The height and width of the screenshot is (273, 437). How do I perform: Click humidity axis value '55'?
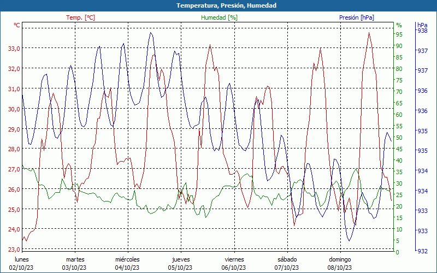tap(399, 126)
